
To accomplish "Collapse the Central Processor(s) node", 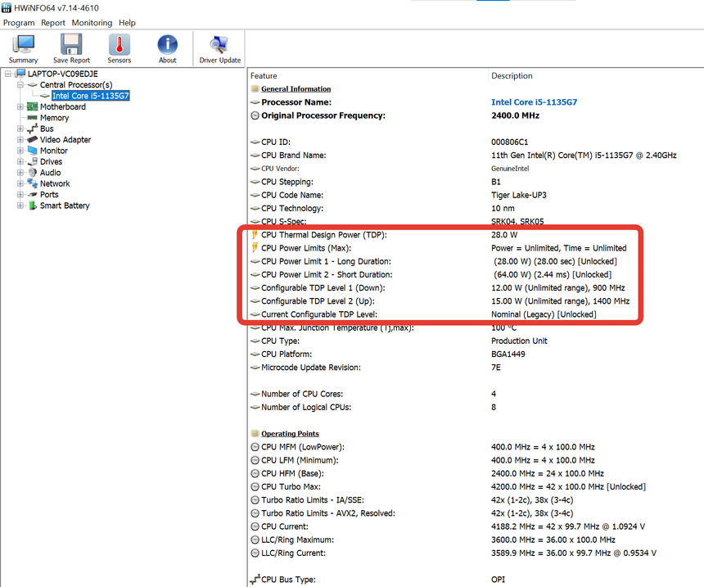I will [x=20, y=85].
